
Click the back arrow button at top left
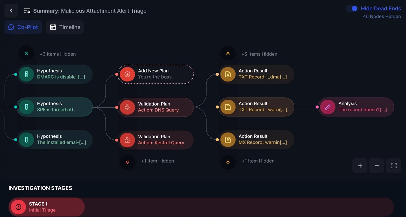click(11, 11)
